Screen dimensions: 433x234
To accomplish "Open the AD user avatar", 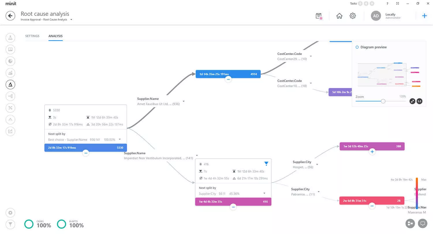I will click(x=376, y=16).
